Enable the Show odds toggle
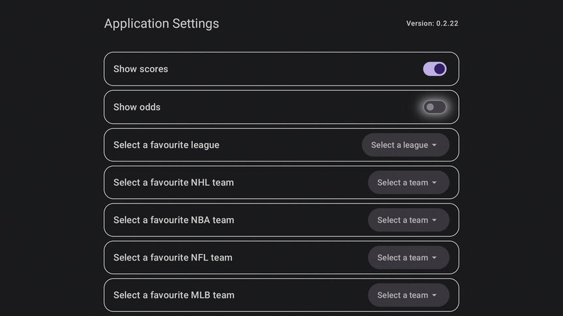Screen dimensions: 563x316 point(434,107)
